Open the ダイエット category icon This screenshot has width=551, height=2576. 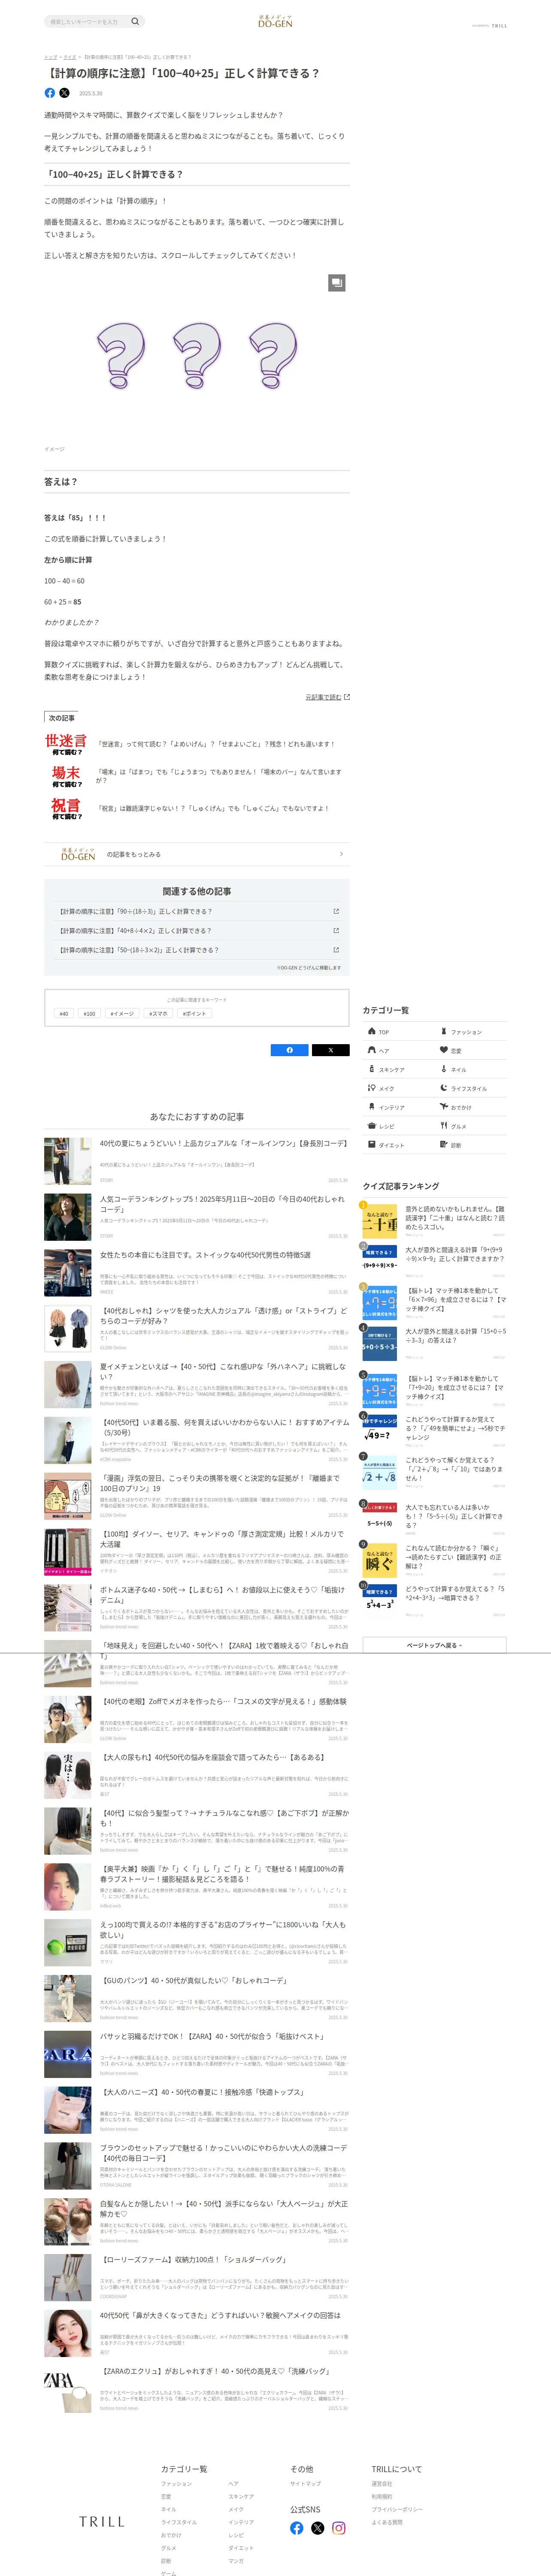[x=399, y=1145]
